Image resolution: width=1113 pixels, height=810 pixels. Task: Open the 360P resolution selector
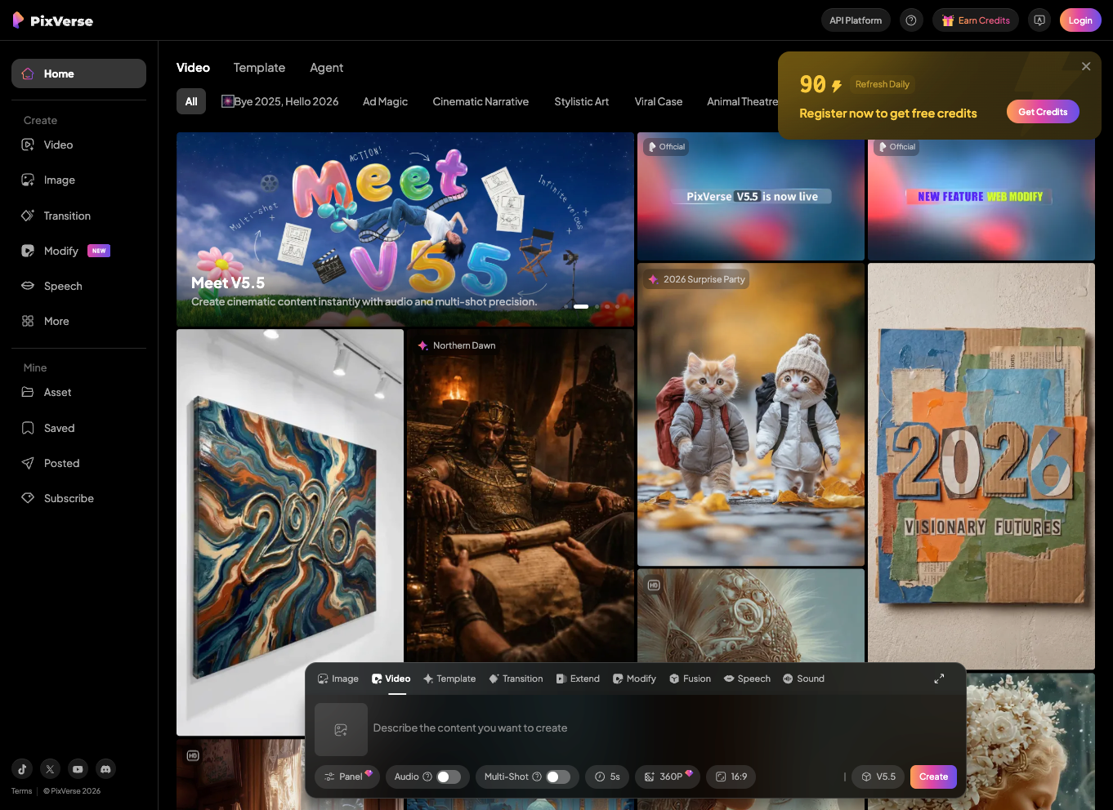668,777
